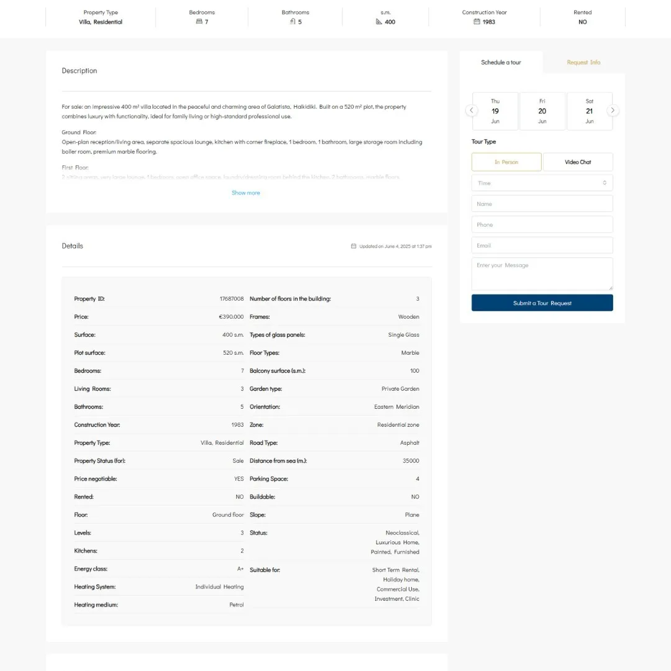
Task: Submit a Tour Request
Action: tap(542, 303)
